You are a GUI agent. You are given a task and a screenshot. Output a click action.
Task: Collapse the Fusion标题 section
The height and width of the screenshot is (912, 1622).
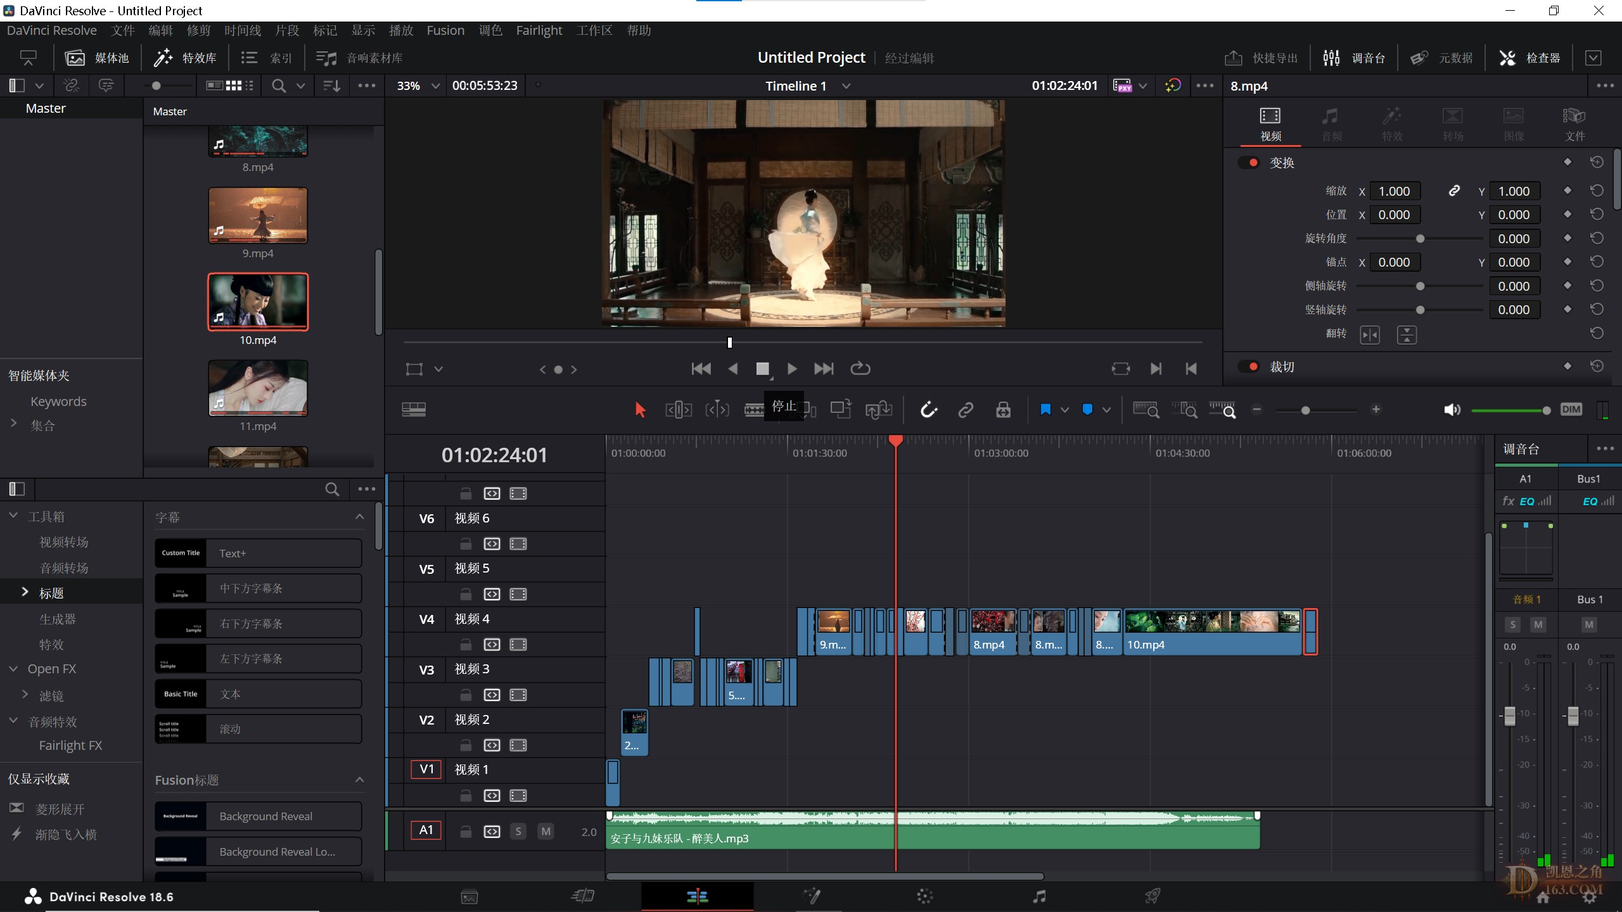point(359,780)
